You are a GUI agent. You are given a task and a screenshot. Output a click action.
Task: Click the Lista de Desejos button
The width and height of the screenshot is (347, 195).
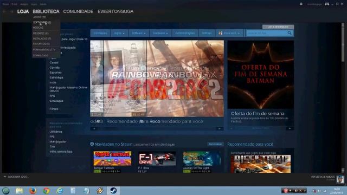[x=278, y=27]
